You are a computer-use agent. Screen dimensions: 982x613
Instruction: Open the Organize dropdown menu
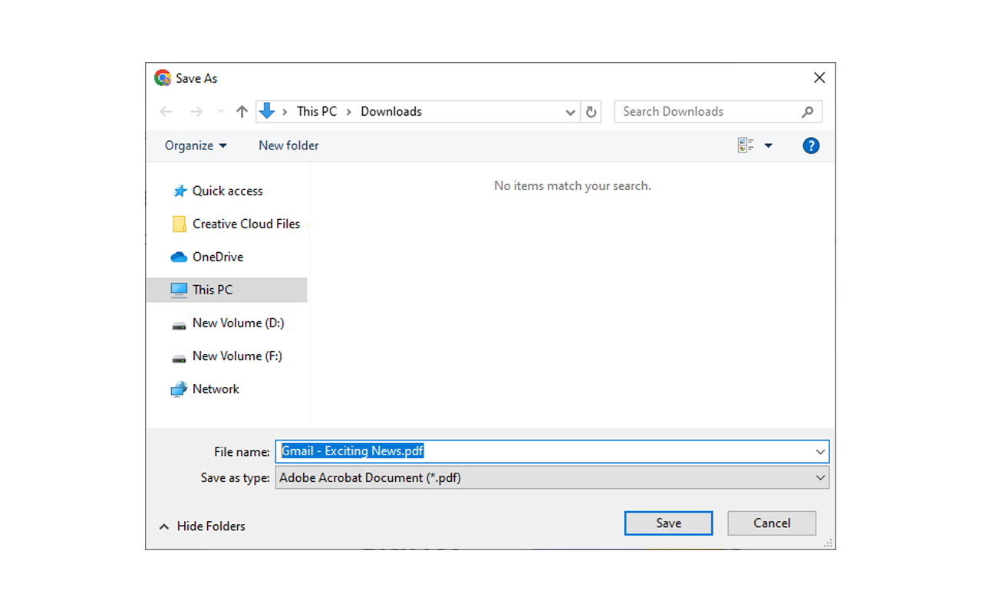click(x=196, y=145)
